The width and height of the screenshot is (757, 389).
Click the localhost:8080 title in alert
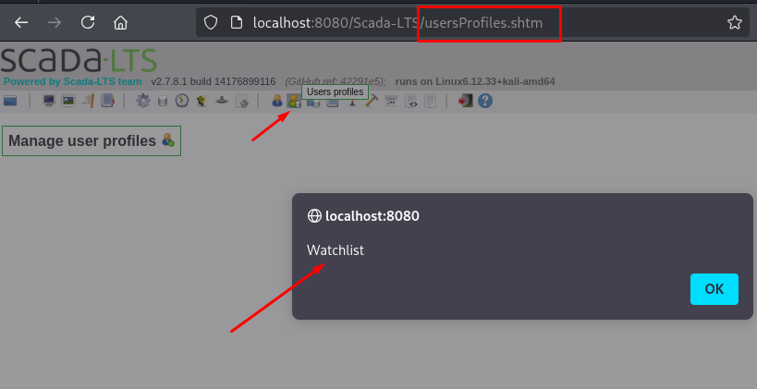tap(372, 215)
